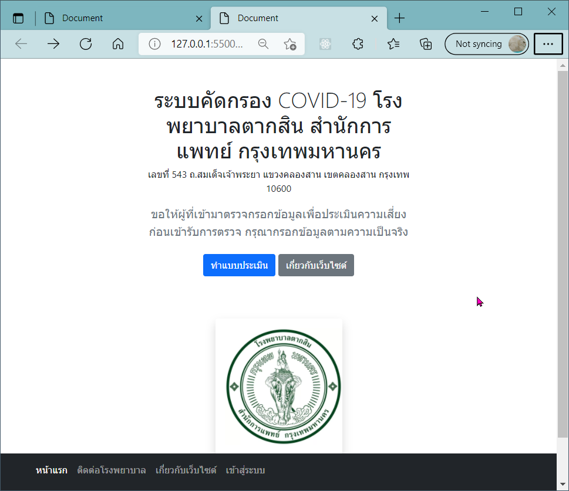Go back with the back arrow
The image size is (569, 491).
[x=21, y=44]
